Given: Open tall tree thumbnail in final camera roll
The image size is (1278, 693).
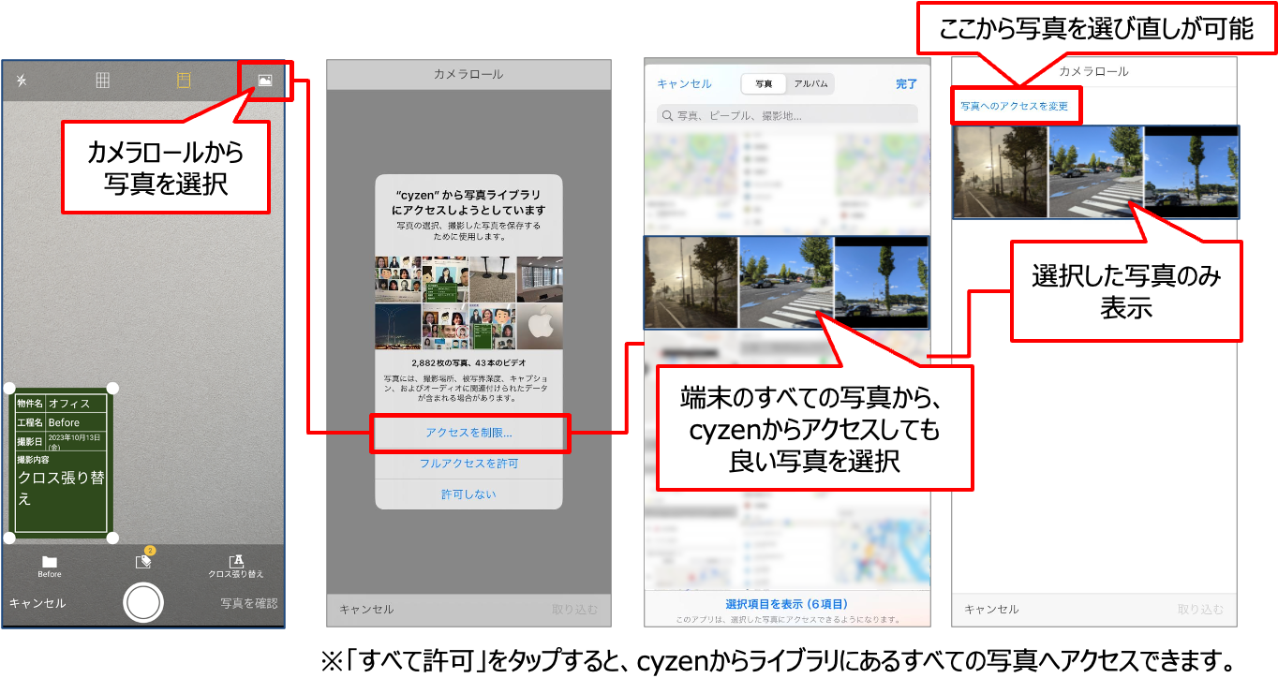Looking at the screenshot, I should point(1192,172).
